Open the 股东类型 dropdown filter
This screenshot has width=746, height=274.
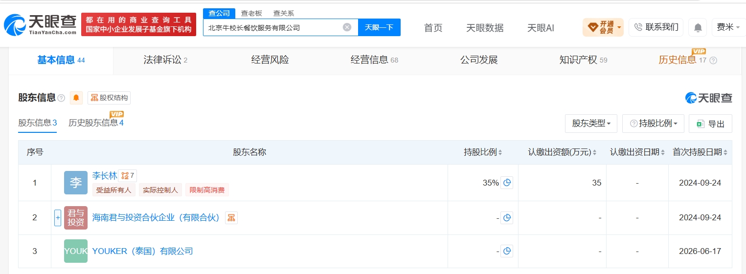click(x=591, y=124)
